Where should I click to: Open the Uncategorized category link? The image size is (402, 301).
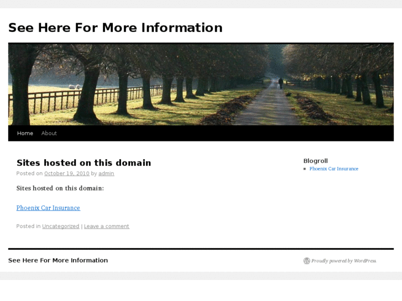61,226
